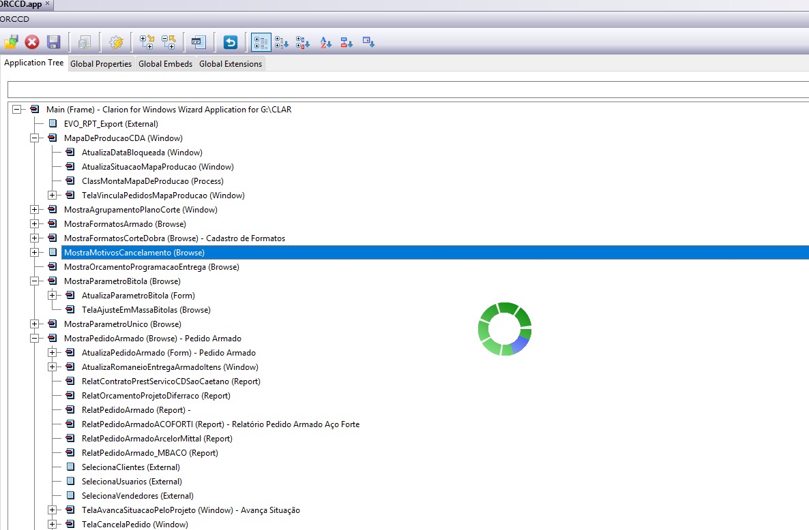809x530 pixels.
Task: Expand the MostraFormatosArmado node
Action: [x=34, y=224]
